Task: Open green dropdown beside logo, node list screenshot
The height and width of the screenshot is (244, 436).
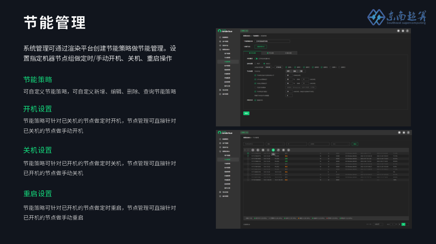Action: click(244, 133)
